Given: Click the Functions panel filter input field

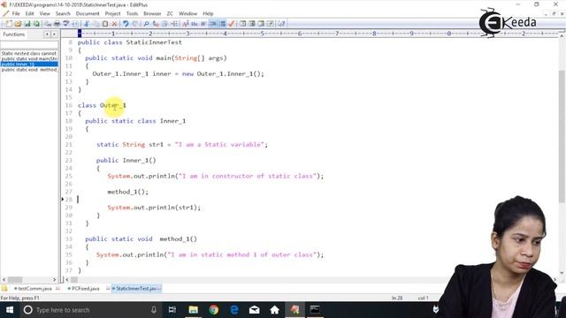Looking at the screenshot, I should [x=29, y=45].
